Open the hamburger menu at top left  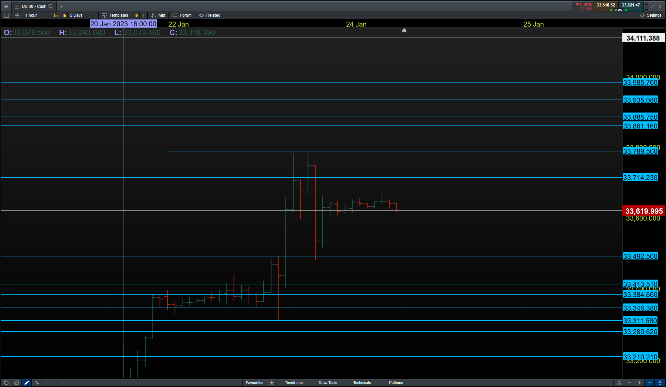6,6
